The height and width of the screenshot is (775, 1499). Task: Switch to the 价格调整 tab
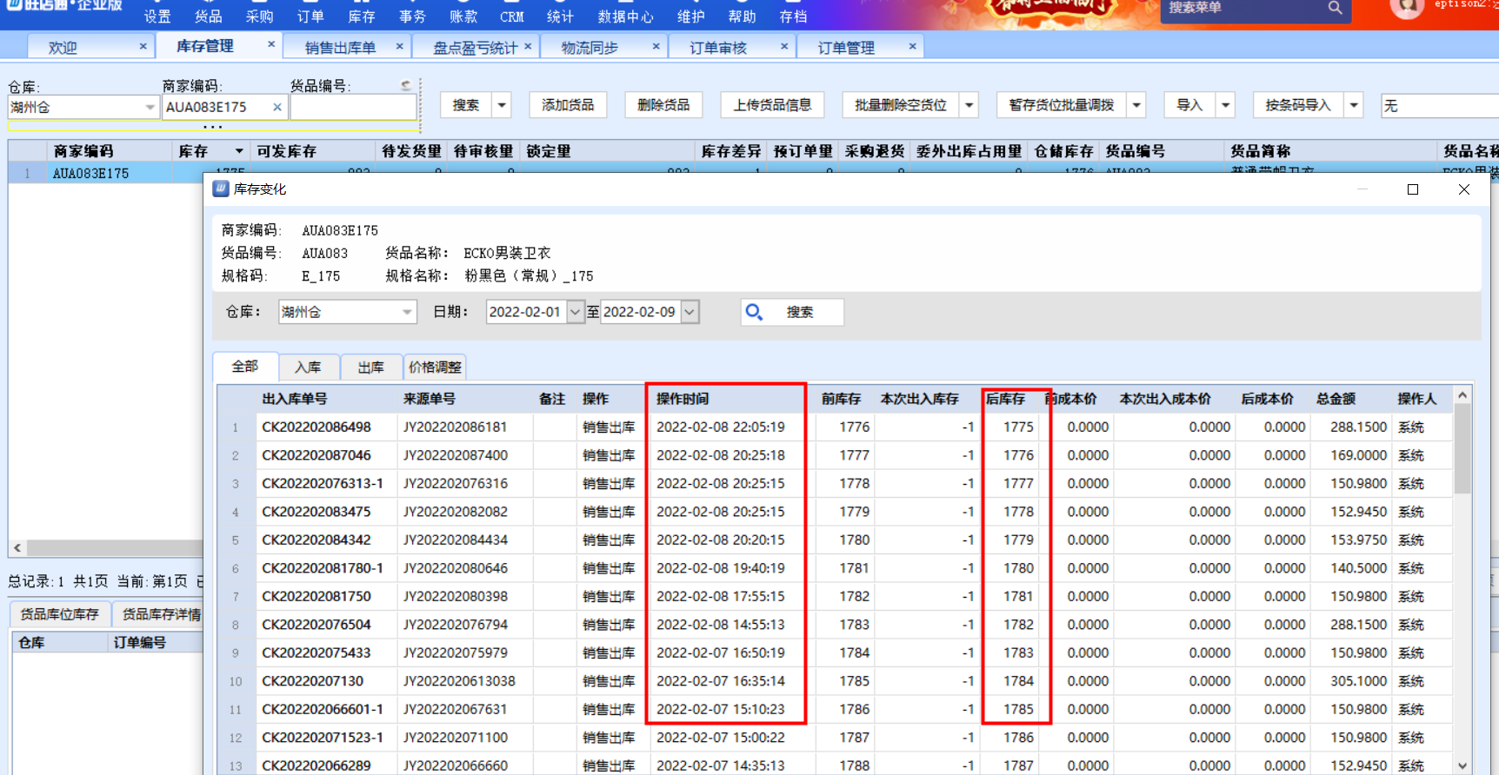435,368
